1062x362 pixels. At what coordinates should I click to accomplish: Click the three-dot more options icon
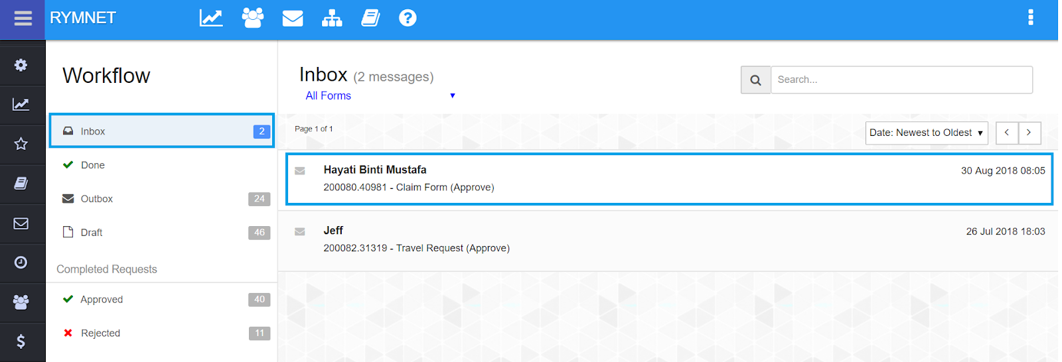pyautogui.click(x=1031, y=17)
